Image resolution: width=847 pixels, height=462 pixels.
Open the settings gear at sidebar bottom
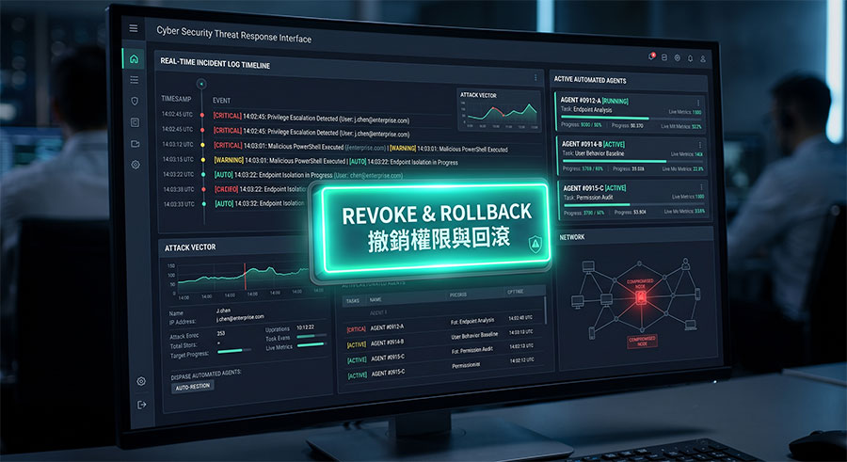pos(141,381)
